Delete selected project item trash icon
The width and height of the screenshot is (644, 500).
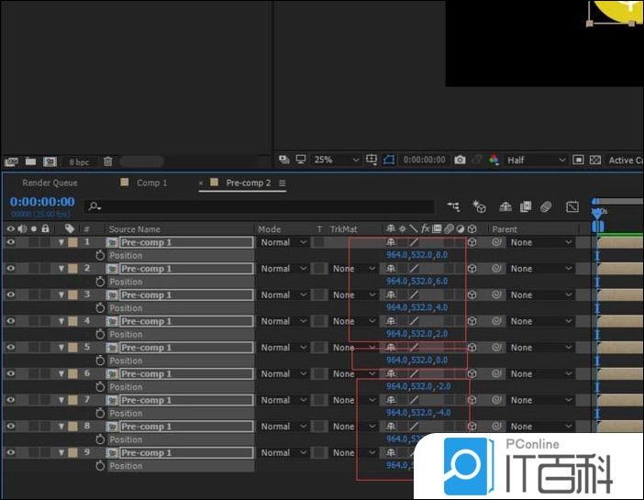107,161
